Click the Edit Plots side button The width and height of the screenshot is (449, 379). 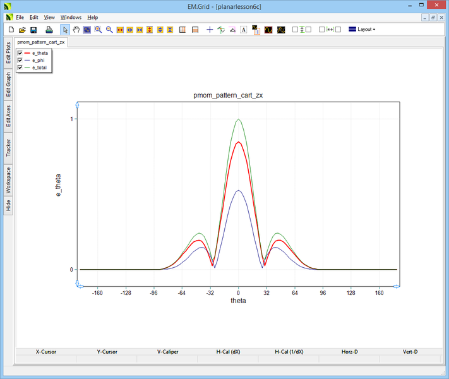(8, 53)
